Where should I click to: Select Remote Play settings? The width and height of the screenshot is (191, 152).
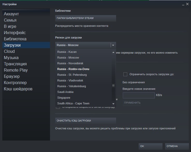coord(26,70)
